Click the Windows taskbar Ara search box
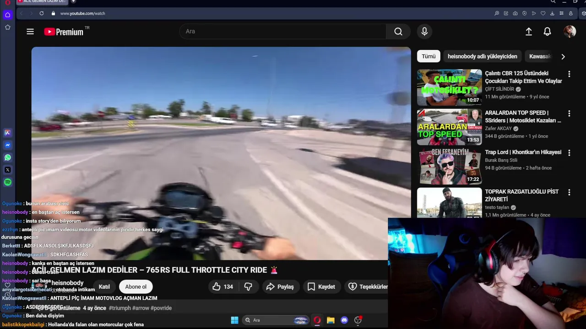The width and height of the screenshot is (586, 329). [x=276, y=320]
